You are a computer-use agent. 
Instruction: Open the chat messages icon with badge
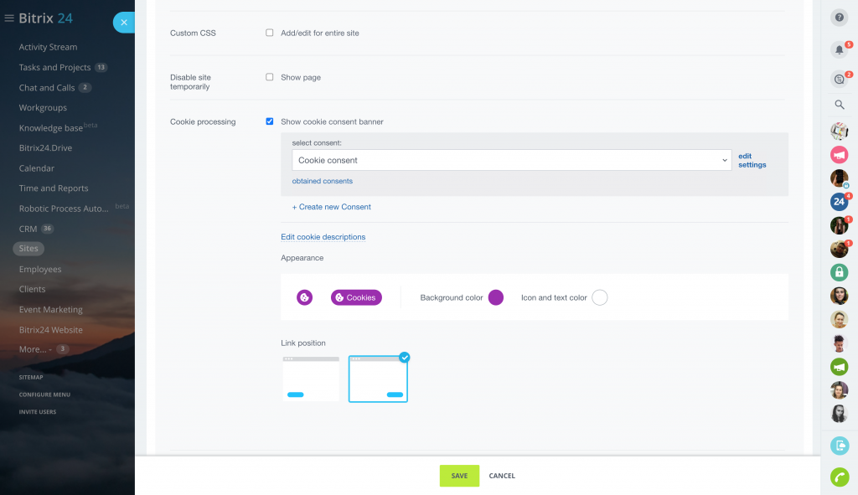[x=839, y=80]
